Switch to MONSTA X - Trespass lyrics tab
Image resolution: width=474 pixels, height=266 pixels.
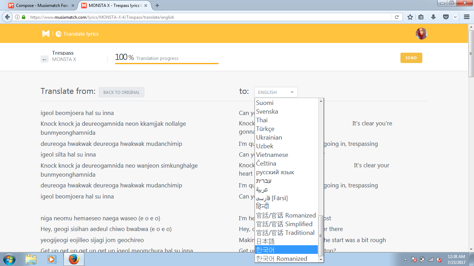click(115, 6)
